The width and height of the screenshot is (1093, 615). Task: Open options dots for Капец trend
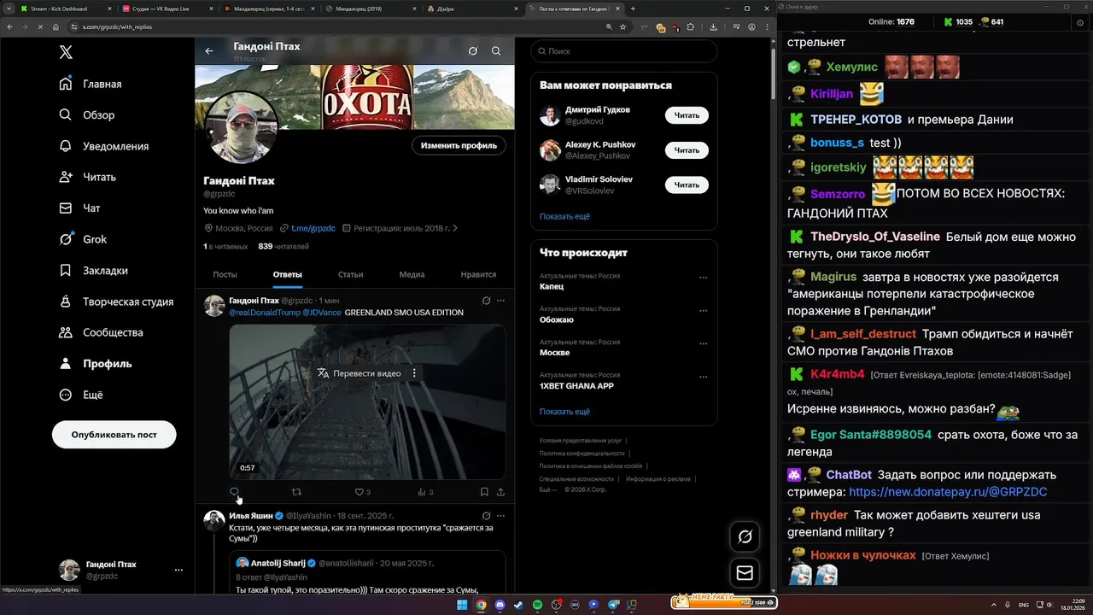point(704,277)
